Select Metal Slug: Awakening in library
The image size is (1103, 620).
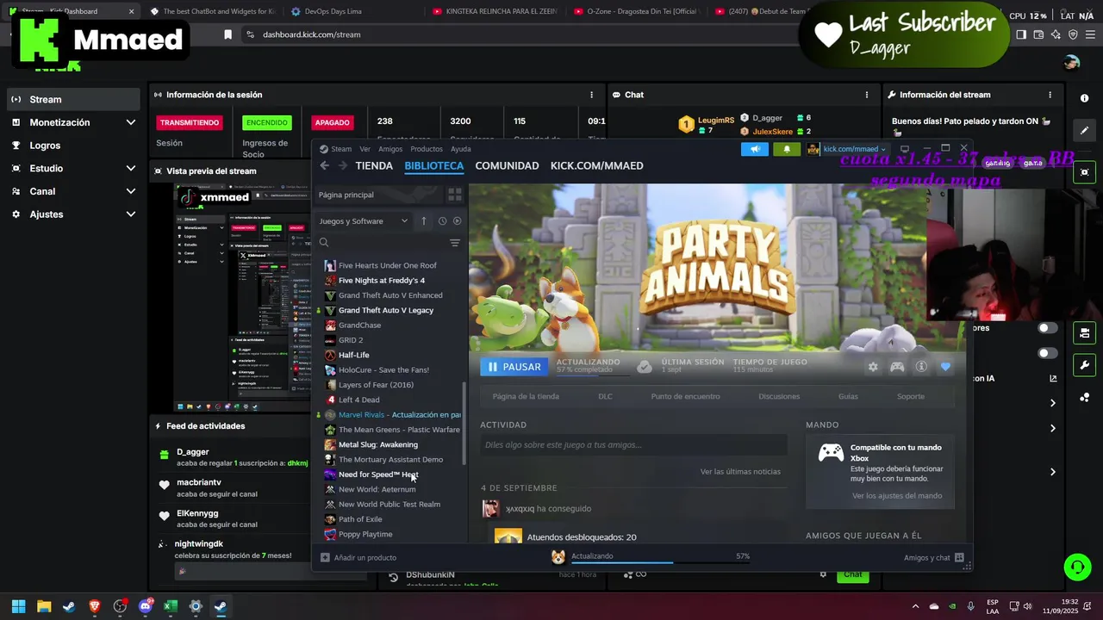coord(377,444)
